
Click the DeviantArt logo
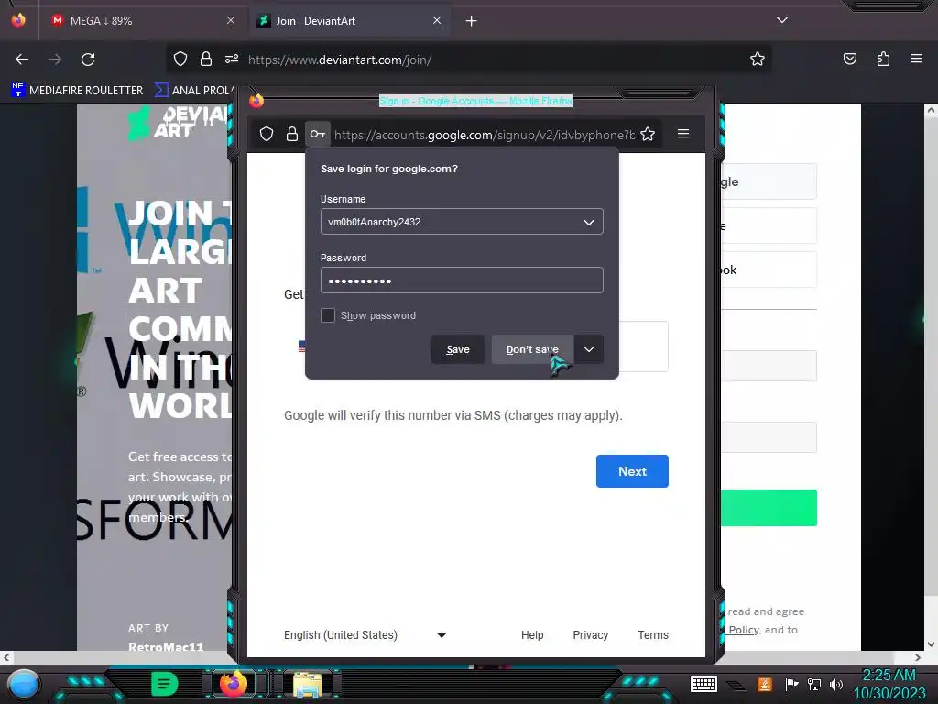tap(180, 124)
